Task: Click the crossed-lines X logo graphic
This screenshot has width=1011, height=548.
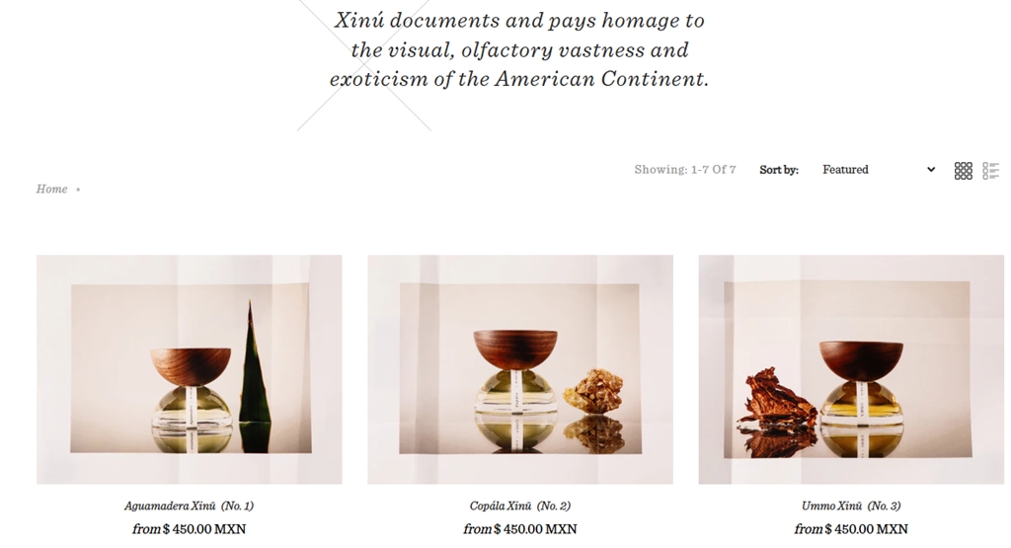Action: pyautogui.click(x=364, y=65)
